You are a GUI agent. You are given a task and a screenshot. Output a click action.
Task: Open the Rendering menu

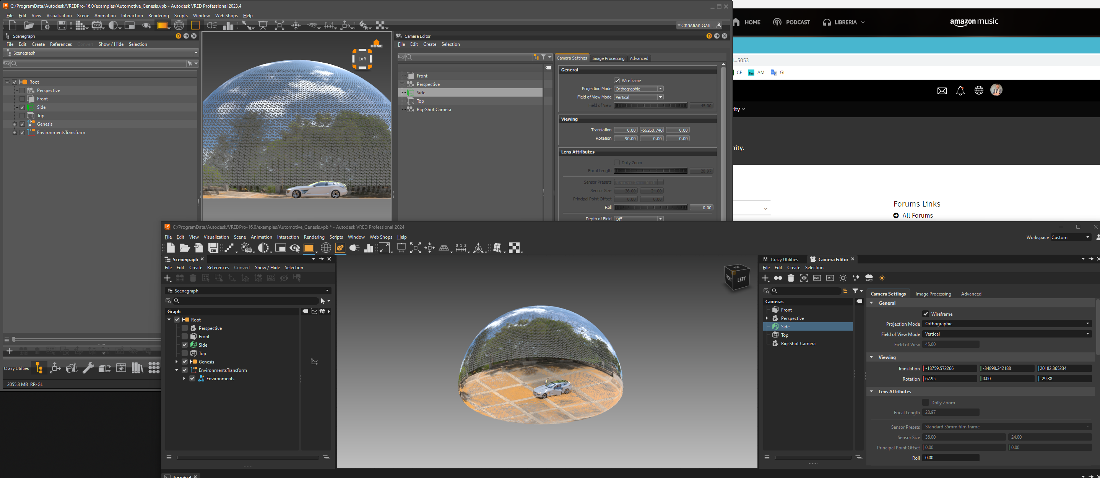coord(314,237)
